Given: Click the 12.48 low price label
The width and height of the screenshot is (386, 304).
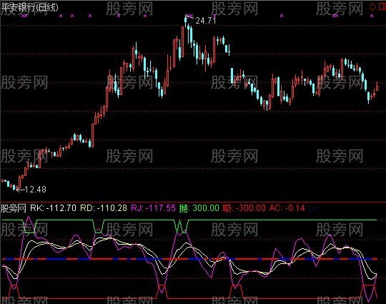Looking at the screenshot, I should (36, 190).
